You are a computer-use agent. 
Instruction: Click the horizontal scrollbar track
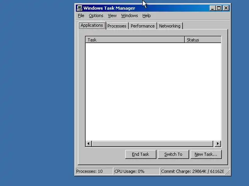coord(153,144)
